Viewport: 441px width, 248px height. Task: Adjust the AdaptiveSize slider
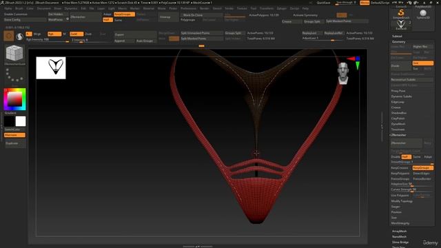point(412,184)
